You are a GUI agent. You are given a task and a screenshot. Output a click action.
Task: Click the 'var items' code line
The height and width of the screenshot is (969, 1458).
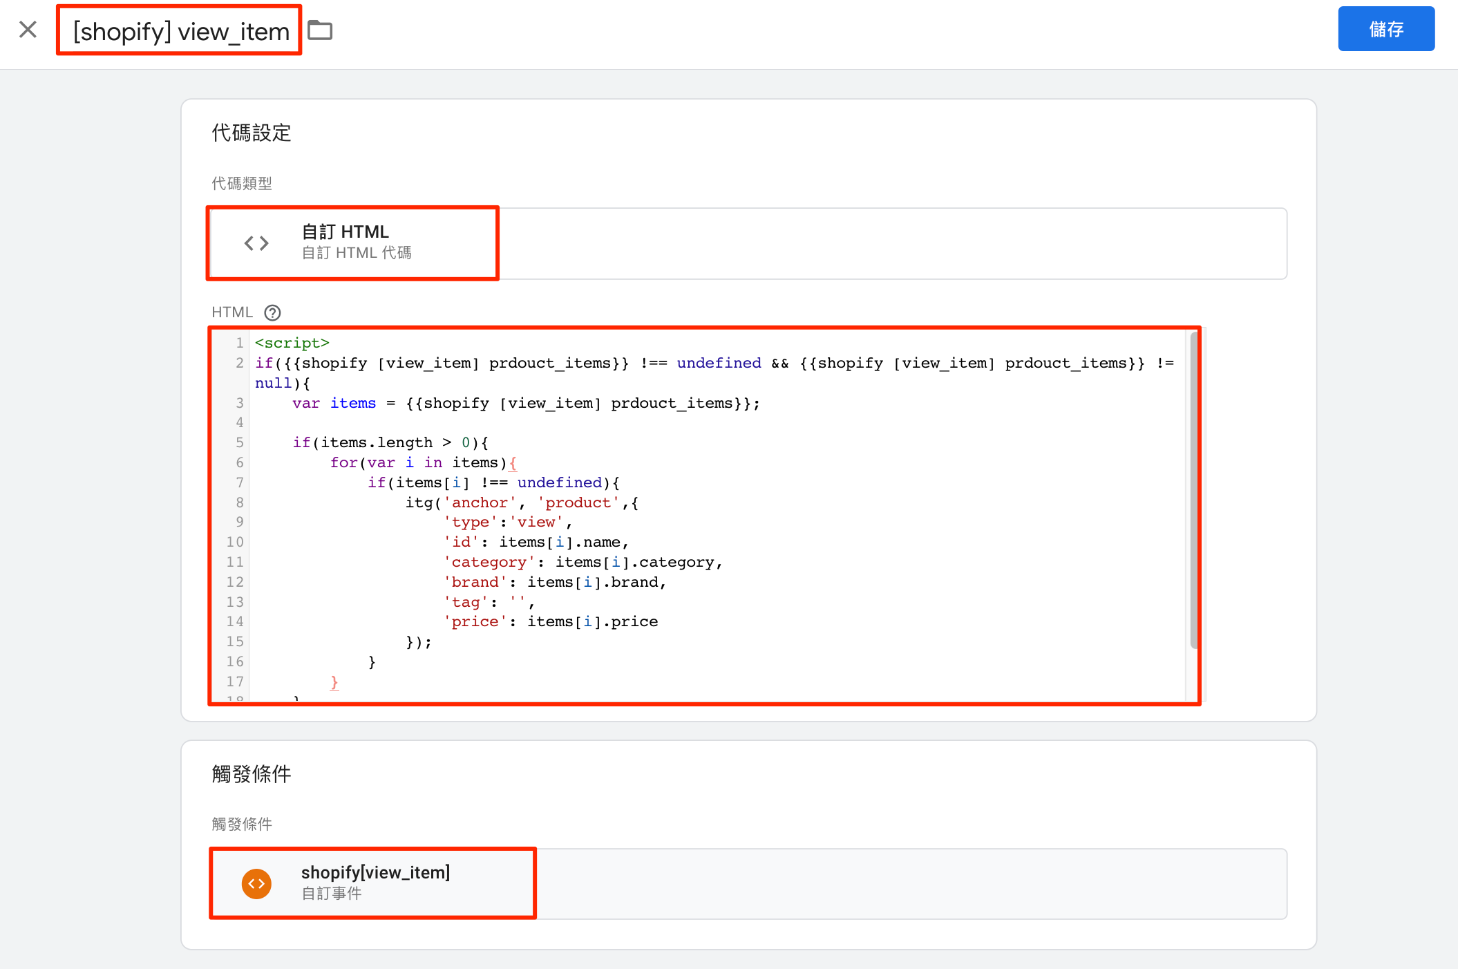coord(525,403)
